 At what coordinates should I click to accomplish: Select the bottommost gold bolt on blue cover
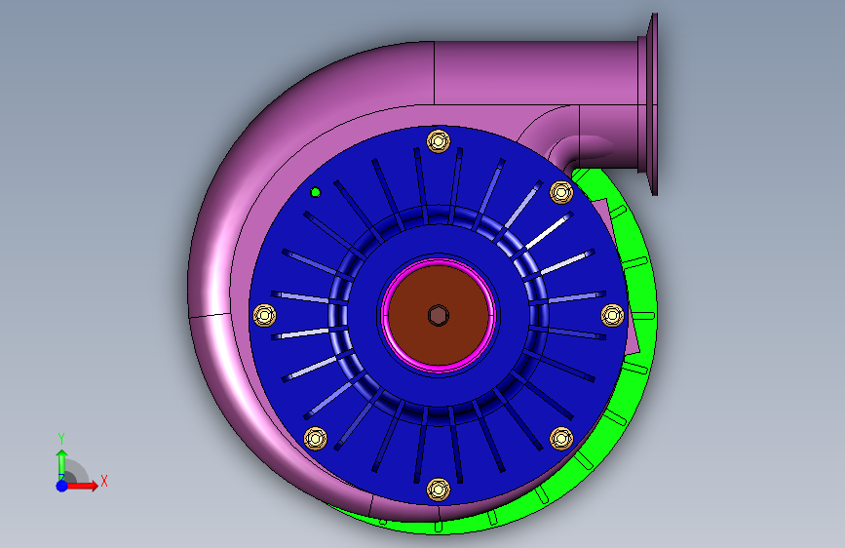[439, 489]
